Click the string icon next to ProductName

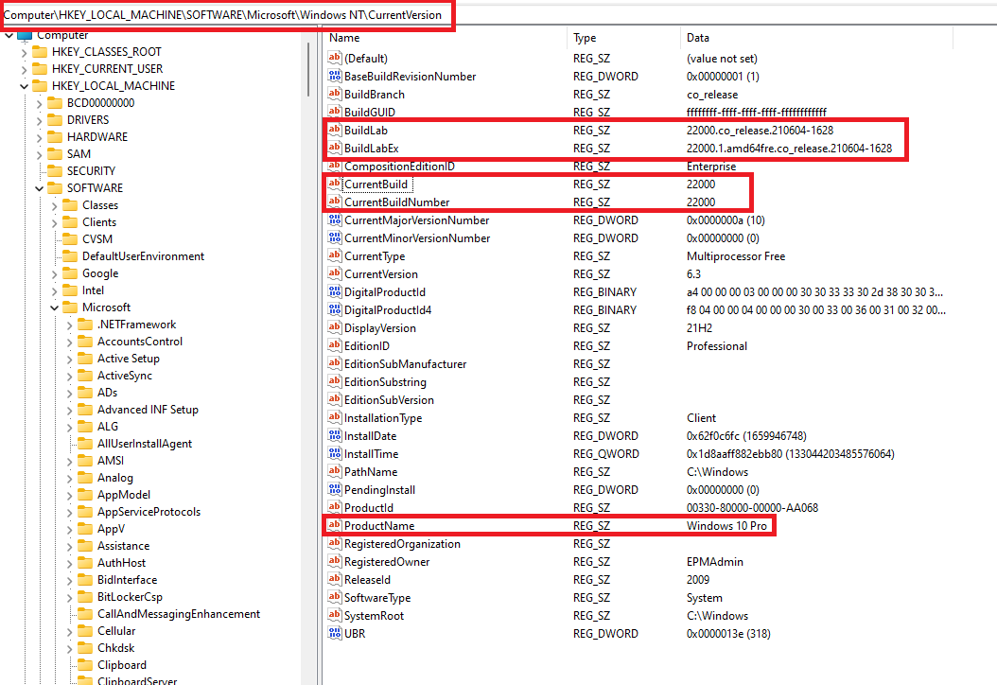pos(334,526)
